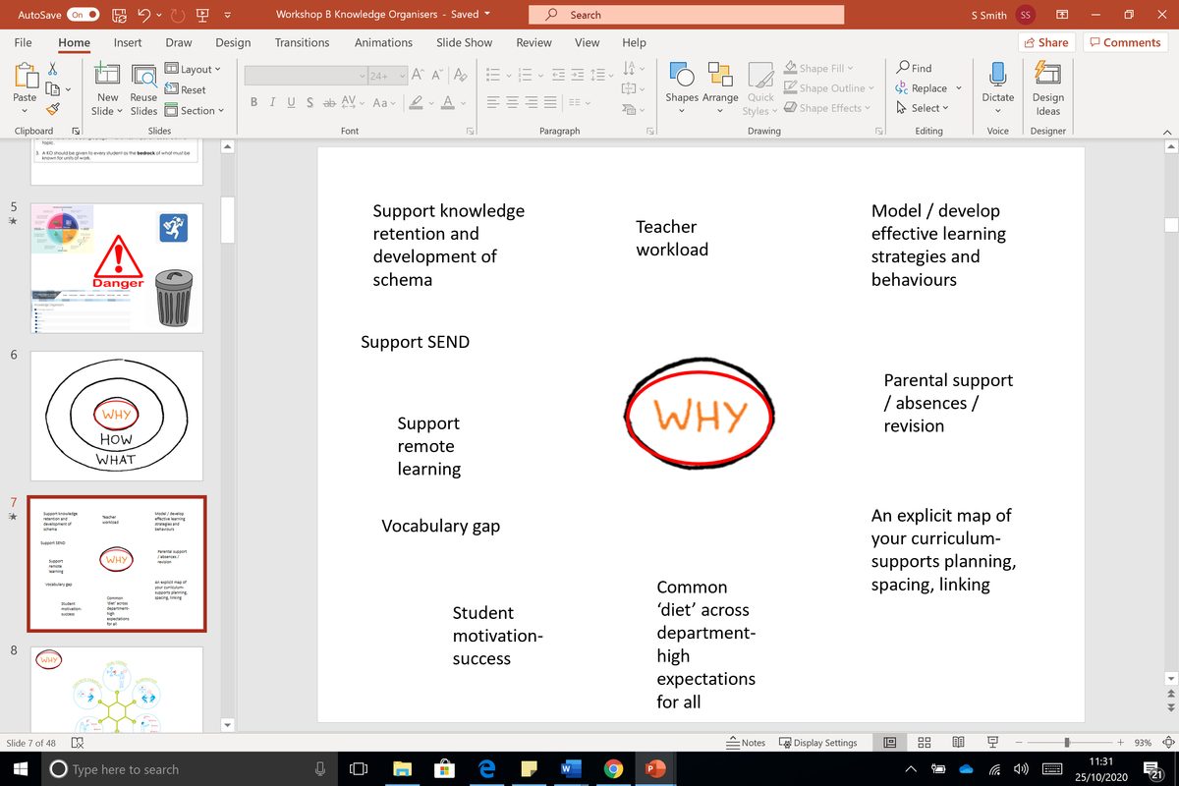Open the font name combo box

pyautogui.click(x=305, y=76)
